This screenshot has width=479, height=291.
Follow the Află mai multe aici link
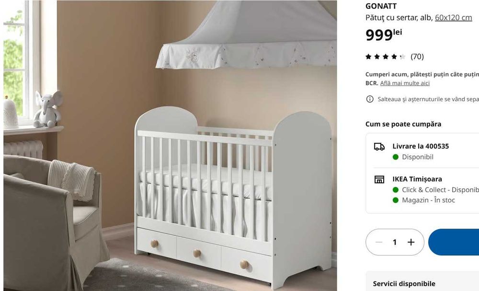[x=405, y=83]
